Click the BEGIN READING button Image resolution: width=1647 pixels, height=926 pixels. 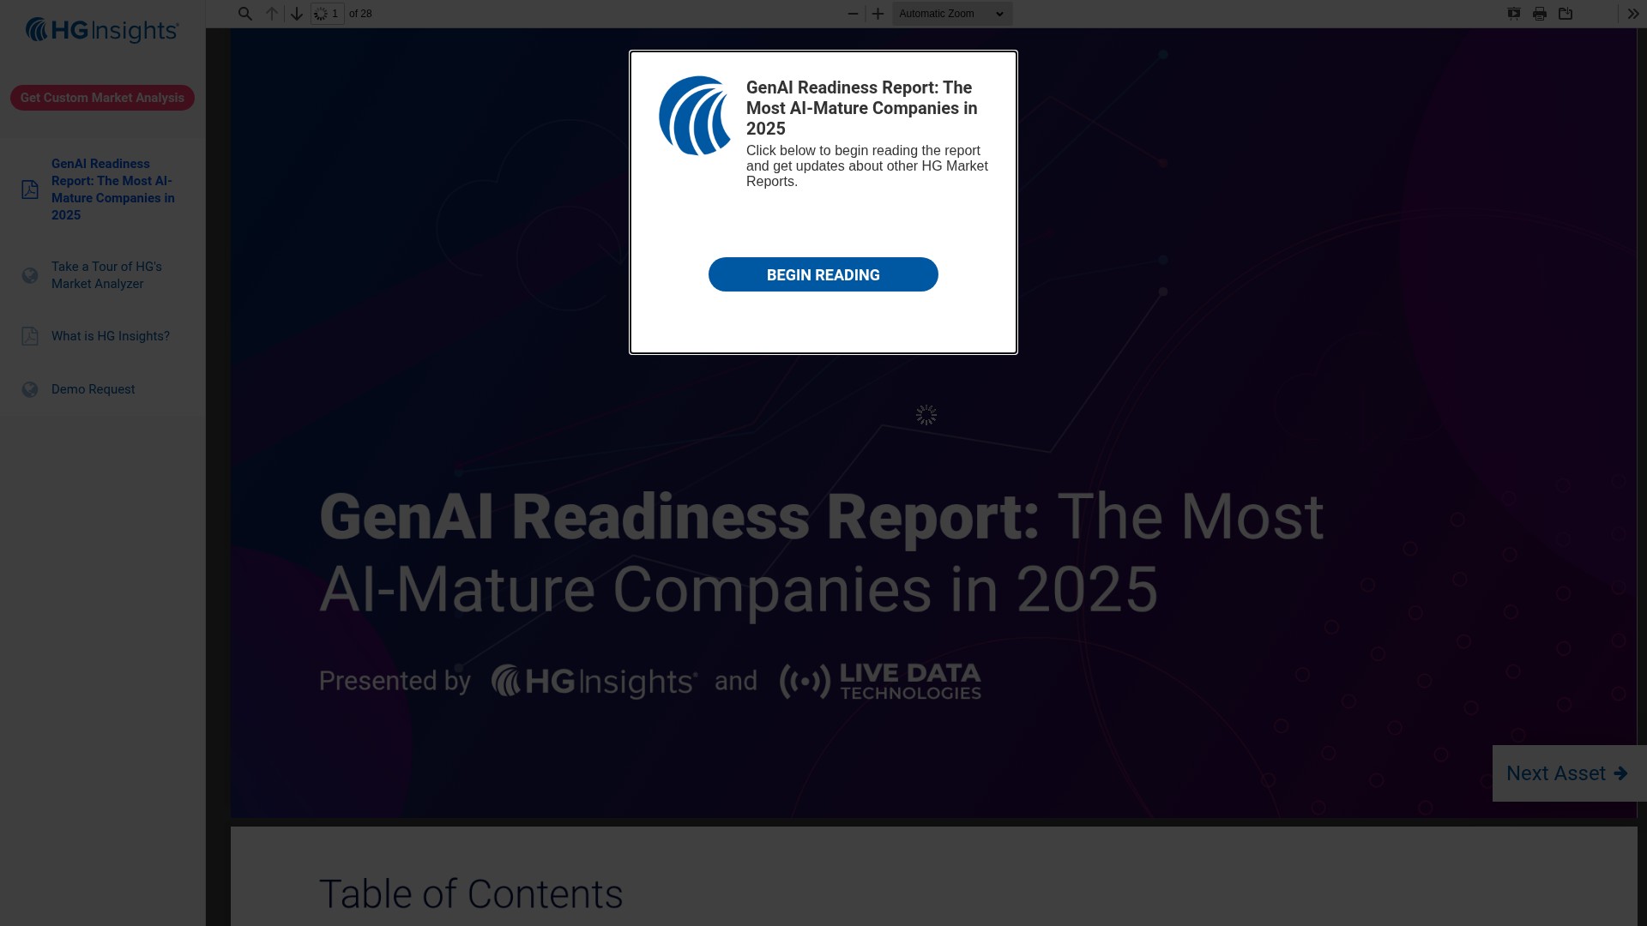coord(823,274)
